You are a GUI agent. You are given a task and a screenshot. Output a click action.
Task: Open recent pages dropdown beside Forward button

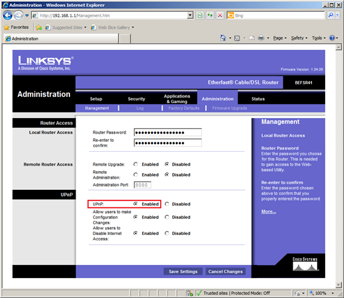(27, 16)
